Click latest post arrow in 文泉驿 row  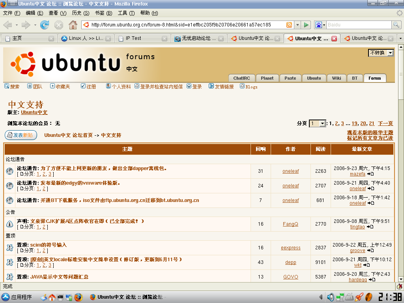[370, 227]
